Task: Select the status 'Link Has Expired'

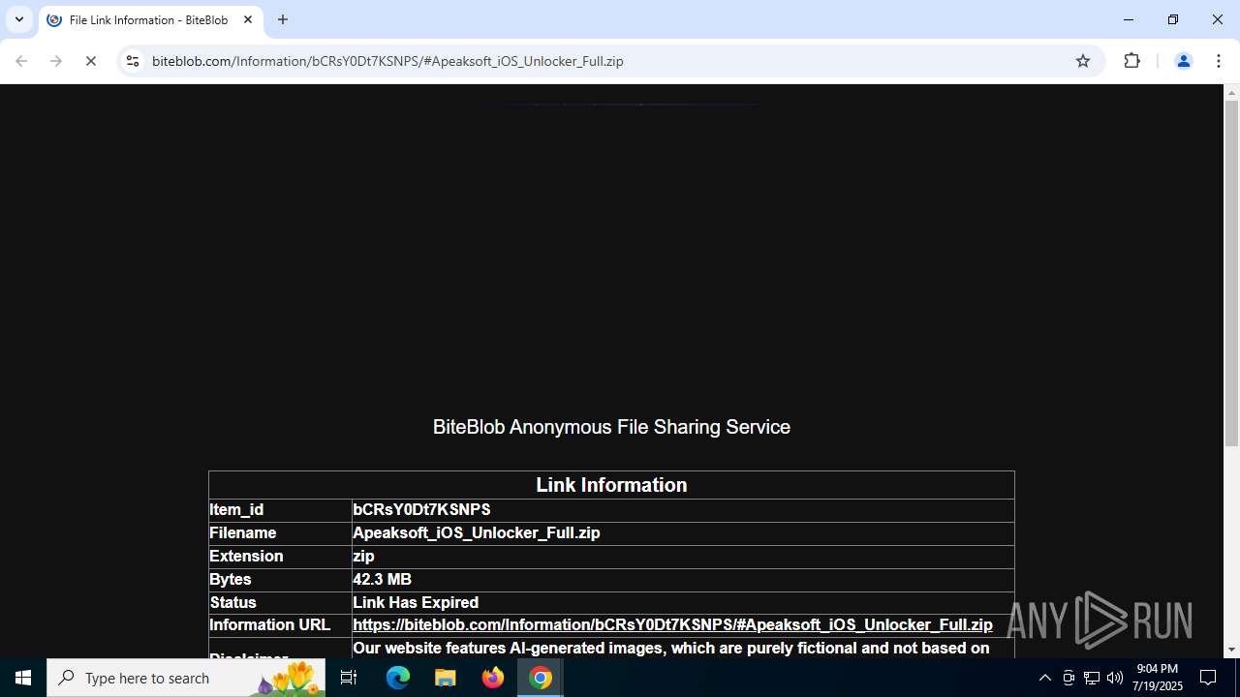Action: click(416, 602)
